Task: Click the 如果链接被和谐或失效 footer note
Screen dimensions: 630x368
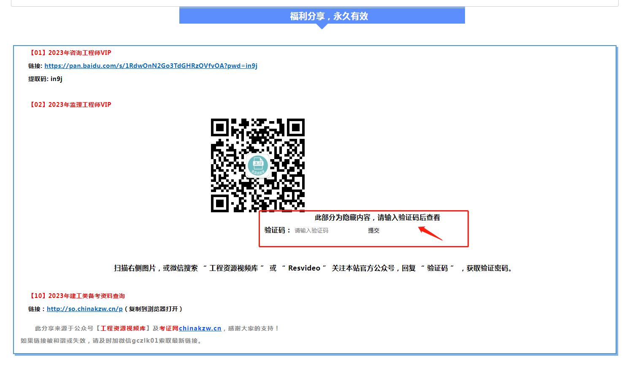Action: point(112,341)
